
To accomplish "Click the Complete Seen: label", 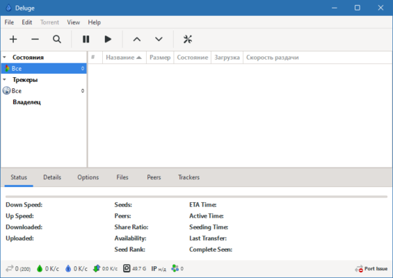I will pyautogui.click(x=211, y=250).
